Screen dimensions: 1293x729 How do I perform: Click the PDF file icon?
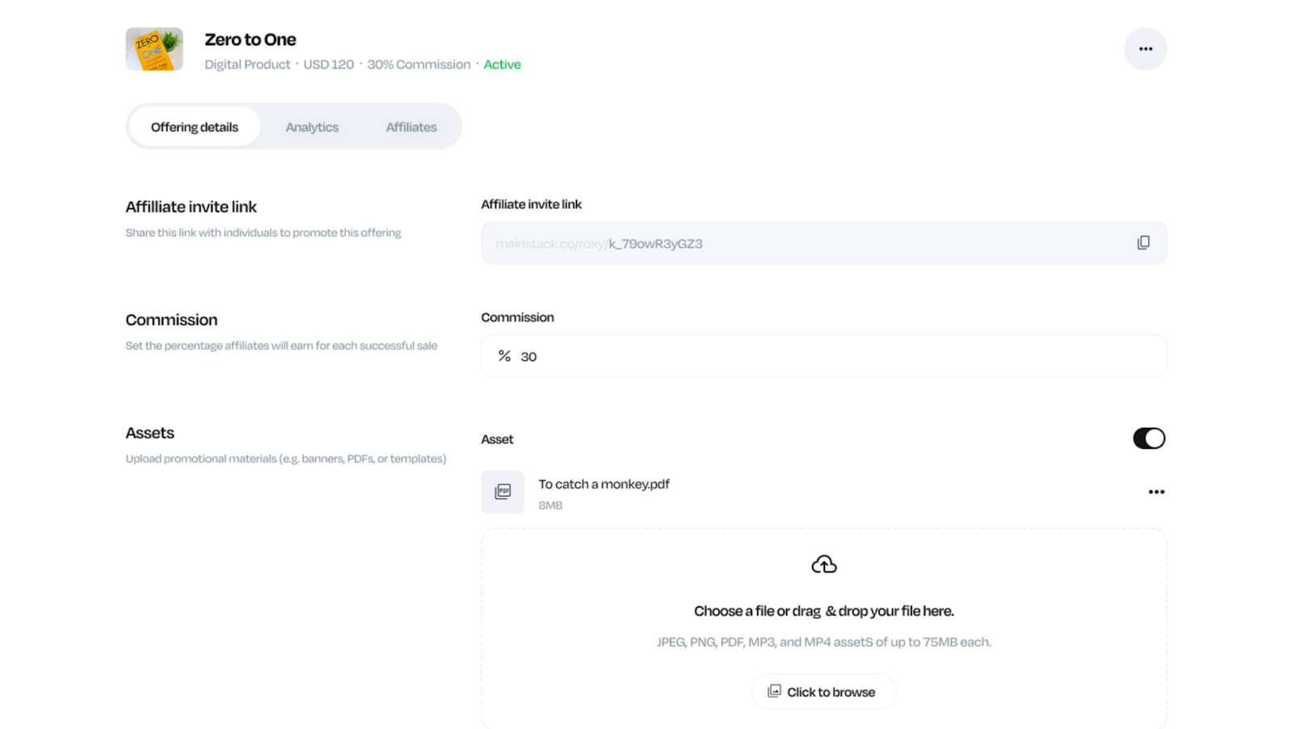click(x=503, y=492)
